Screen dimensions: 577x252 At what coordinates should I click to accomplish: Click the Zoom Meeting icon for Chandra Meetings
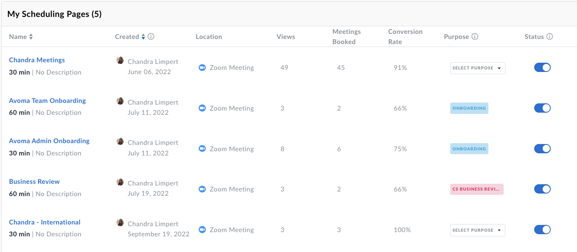(202, 67)
